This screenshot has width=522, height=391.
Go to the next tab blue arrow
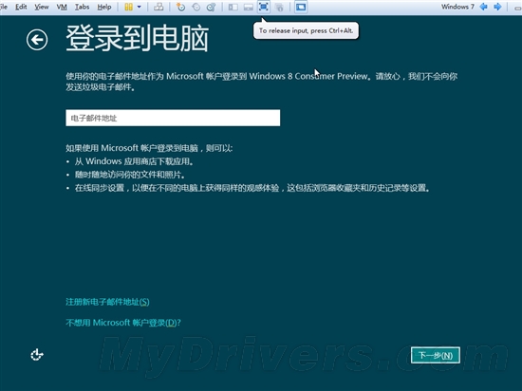(x=497, y=7)
